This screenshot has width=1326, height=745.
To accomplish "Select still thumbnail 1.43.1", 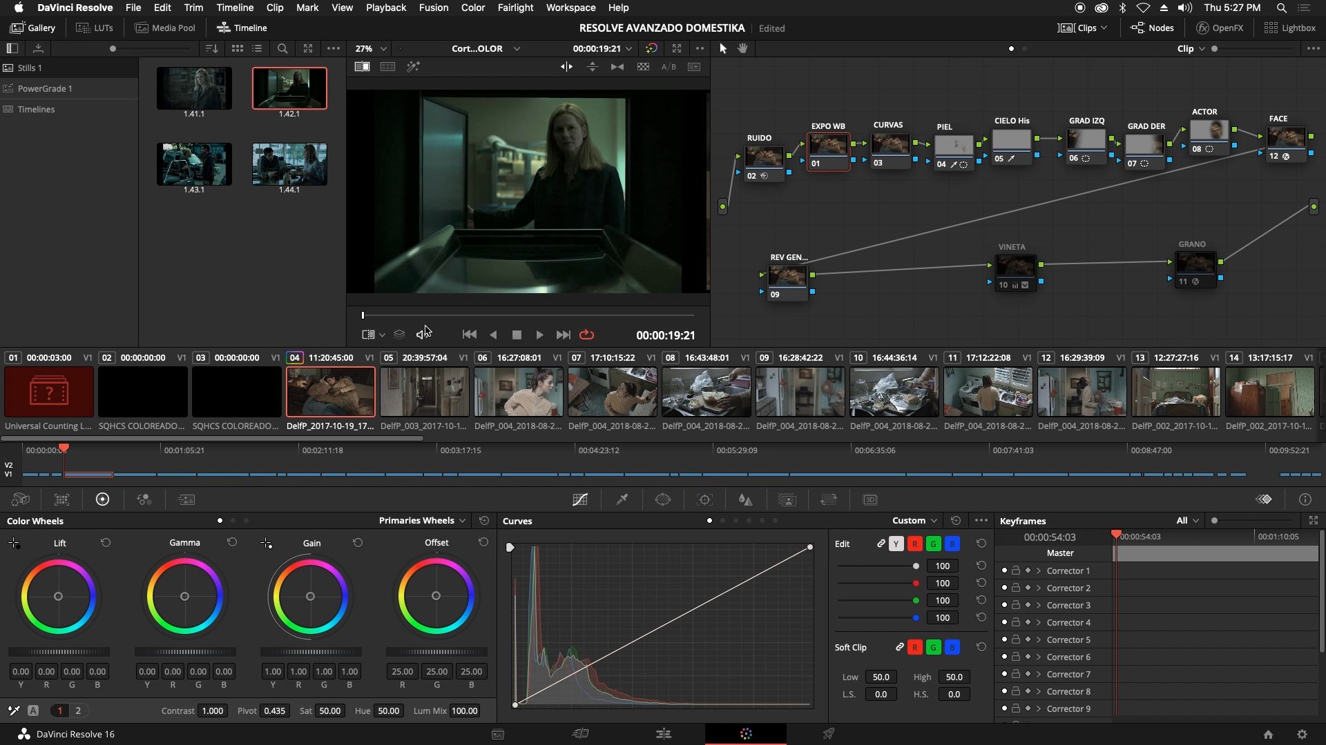I will (194, 164).
